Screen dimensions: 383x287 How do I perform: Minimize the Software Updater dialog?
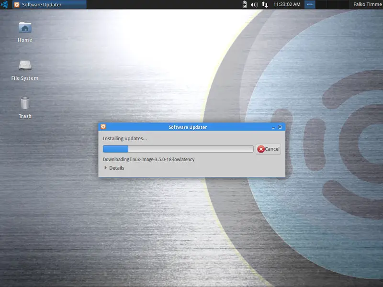click(x=273, y=127)
